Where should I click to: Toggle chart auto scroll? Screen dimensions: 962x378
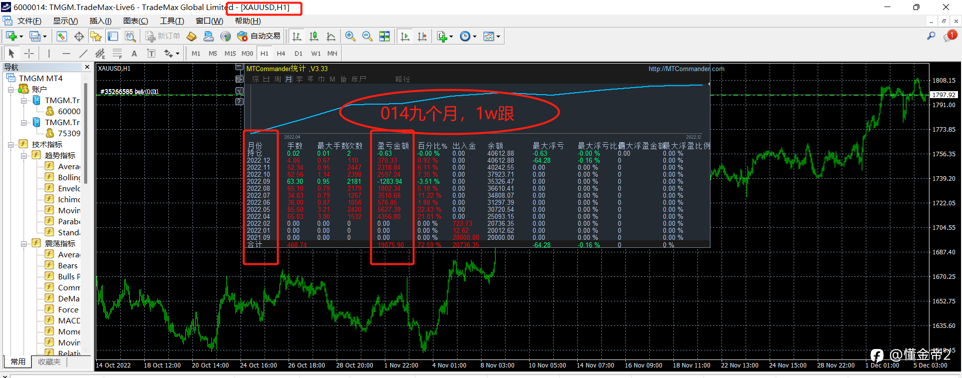[405, 36]
